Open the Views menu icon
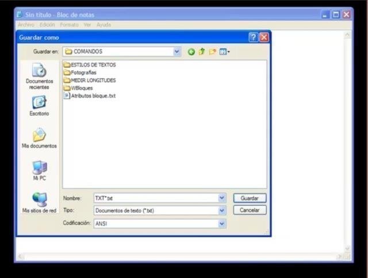 [224, 52]
